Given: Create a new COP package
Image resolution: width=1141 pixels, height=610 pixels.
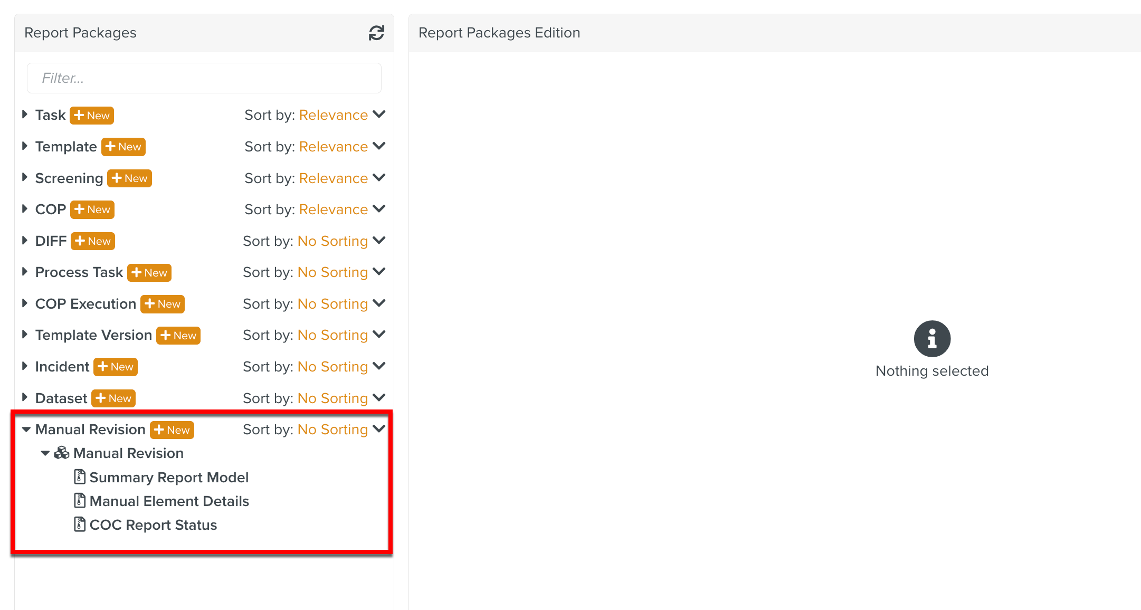Looking at the screenshot, I should point(92,209).
